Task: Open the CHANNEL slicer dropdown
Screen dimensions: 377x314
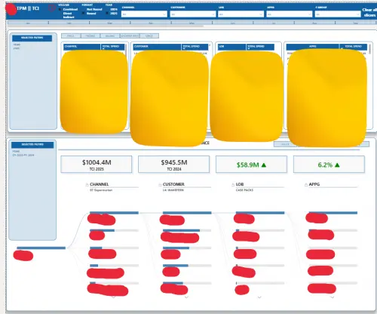Action: 144,14
